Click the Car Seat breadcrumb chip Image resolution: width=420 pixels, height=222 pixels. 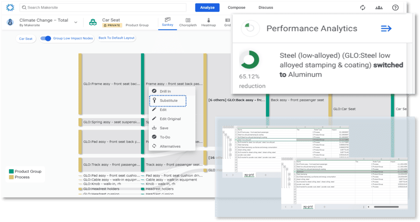pos(25,39)
